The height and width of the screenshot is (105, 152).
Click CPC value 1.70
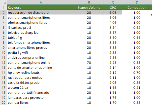(x=113, y=102)
